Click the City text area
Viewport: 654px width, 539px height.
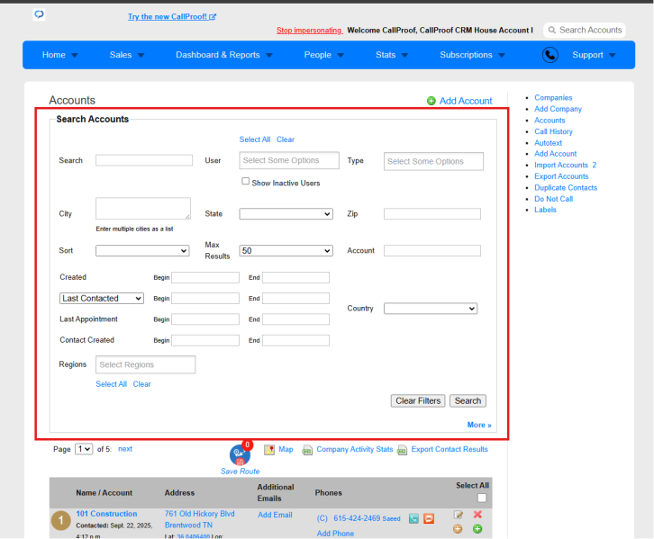(143, 208)
